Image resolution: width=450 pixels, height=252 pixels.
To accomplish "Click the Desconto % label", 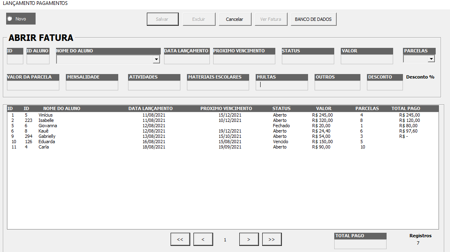I will tap(420, 77).
